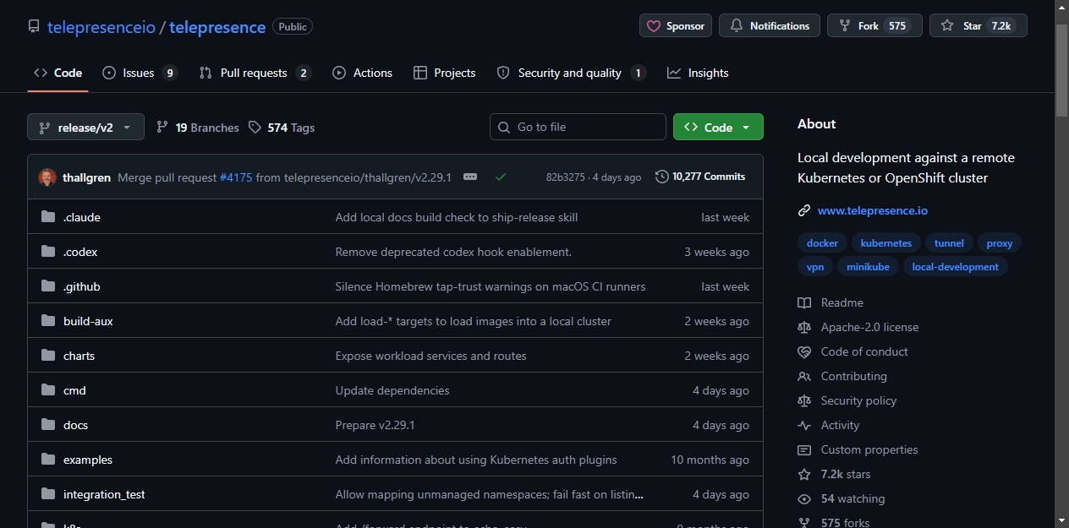Open the telepresence repository name link
Viewport: 1069px width, 528px height.
pyautogui.click(x=217, y=27)
